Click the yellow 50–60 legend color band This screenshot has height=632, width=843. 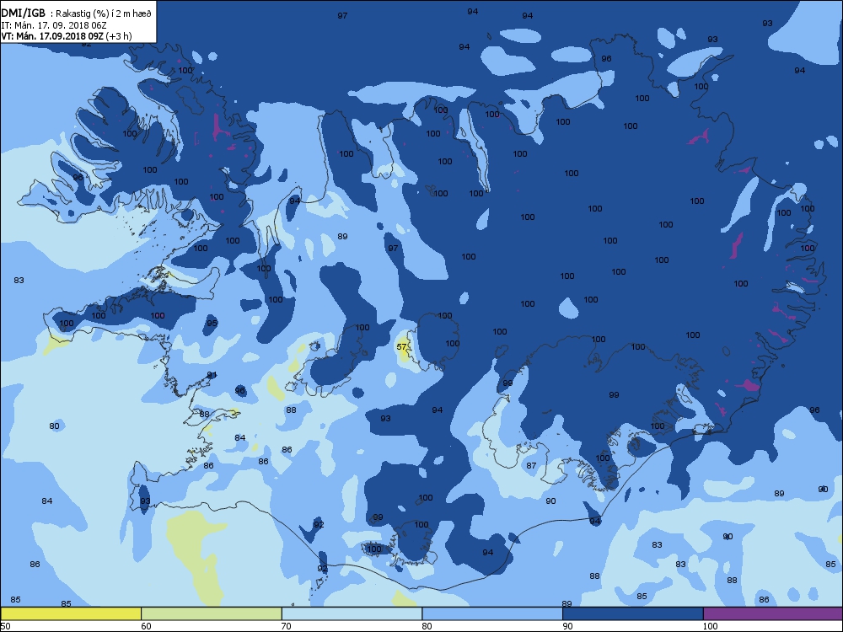click(x=71, y=613)
